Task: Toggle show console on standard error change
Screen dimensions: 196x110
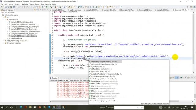Action: click(x=178, y=78)
